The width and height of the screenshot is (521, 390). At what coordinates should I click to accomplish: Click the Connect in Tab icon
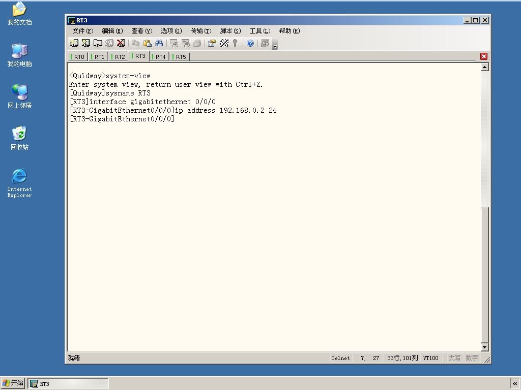tap(97, 43)
